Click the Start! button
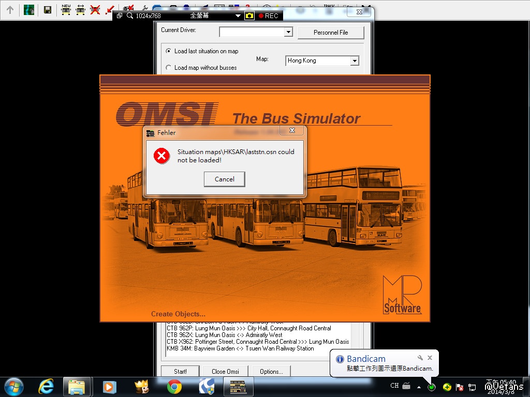The height and width of the screenshot is (397, 530). click(x=180, y=371)
